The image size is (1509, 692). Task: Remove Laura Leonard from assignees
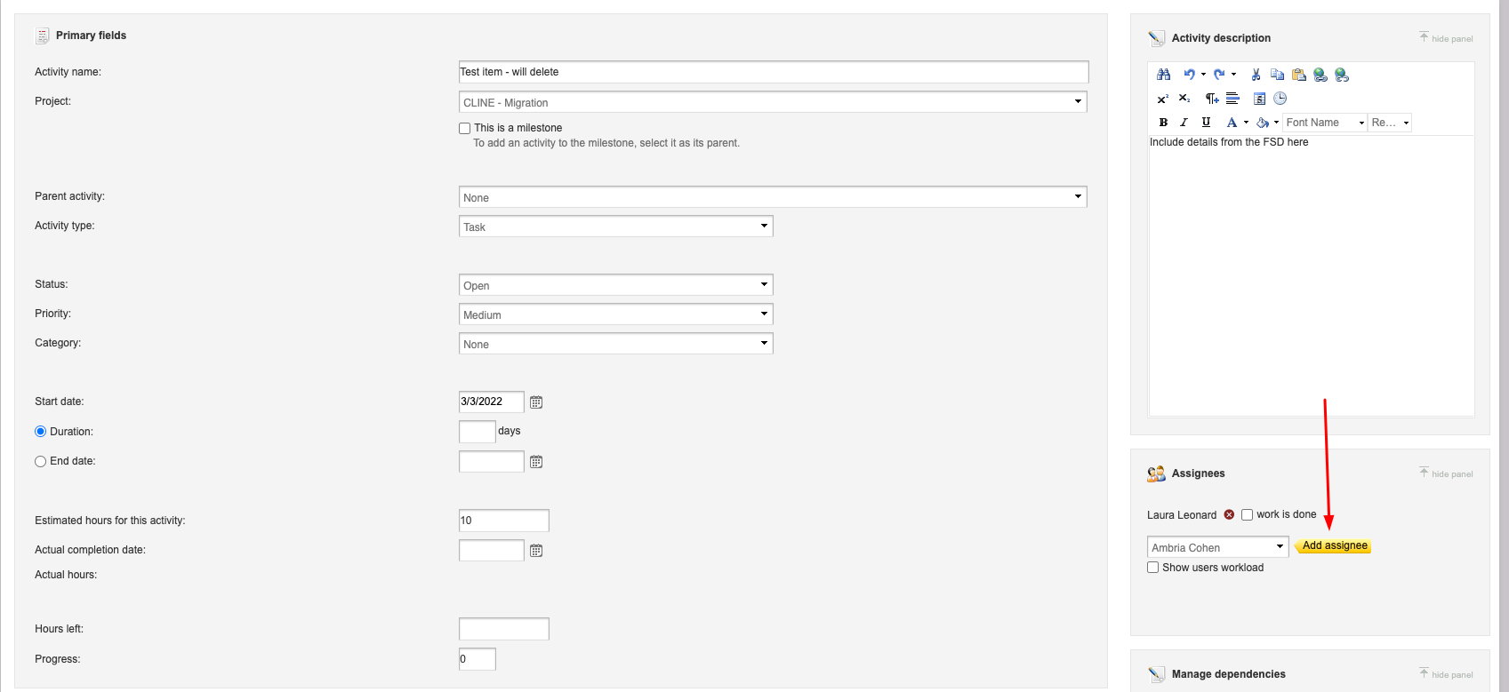point(1229,514)
